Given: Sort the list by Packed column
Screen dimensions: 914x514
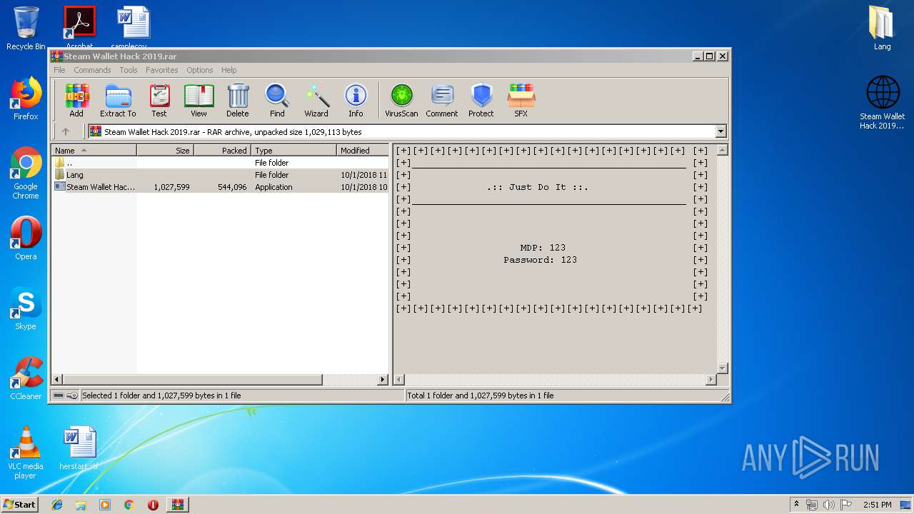Looking at the screenshot, I should [222, 150].
